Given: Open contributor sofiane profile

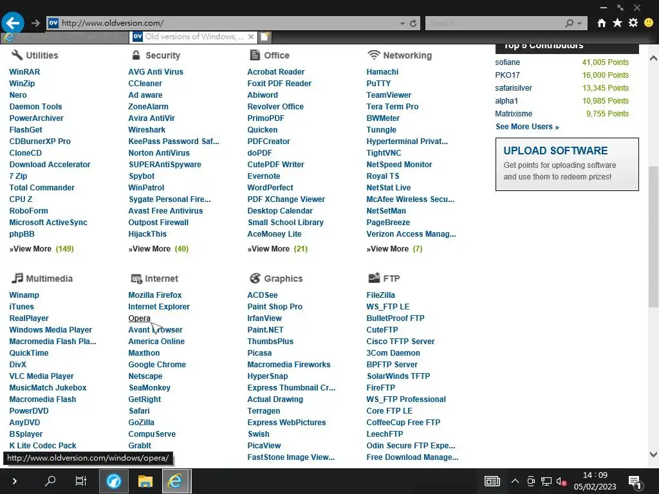Looking at the screenshot, I should (x=507, y=62).
